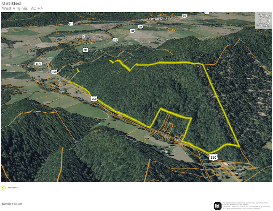Click the Land id logo badge
The image size is (273, 211).
point(217,206)
